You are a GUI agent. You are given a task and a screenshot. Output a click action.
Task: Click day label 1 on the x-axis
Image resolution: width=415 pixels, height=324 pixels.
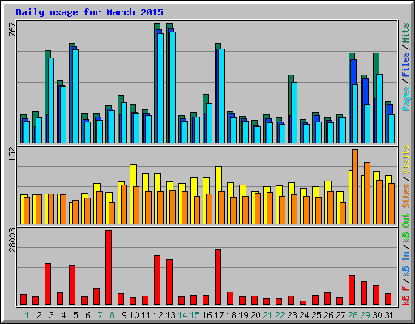click(27, 315)
